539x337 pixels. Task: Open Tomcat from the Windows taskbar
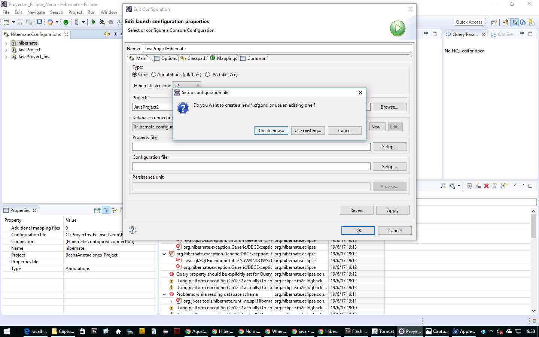point(383,331)
